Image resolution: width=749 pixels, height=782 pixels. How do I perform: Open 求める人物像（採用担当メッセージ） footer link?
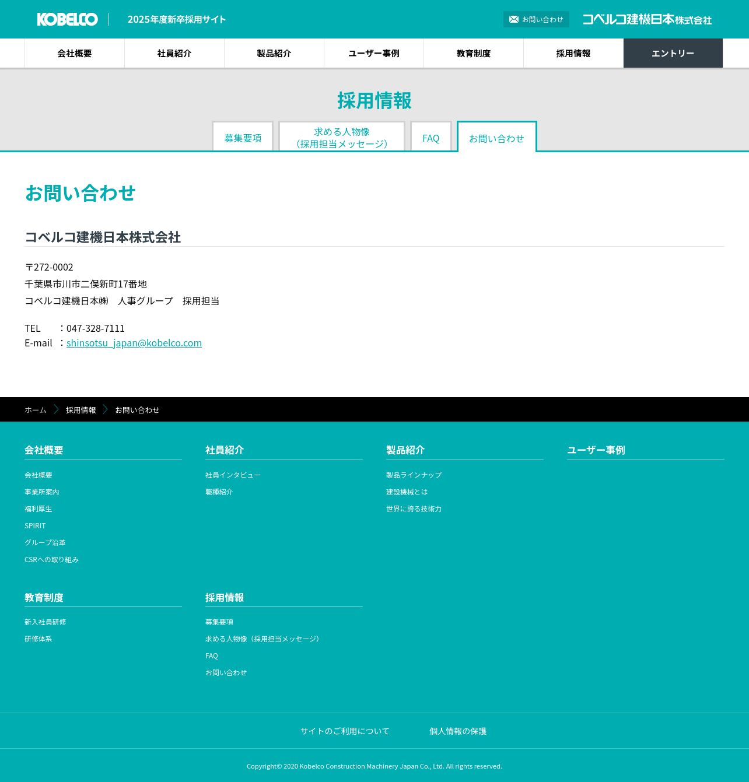(263, 639)
